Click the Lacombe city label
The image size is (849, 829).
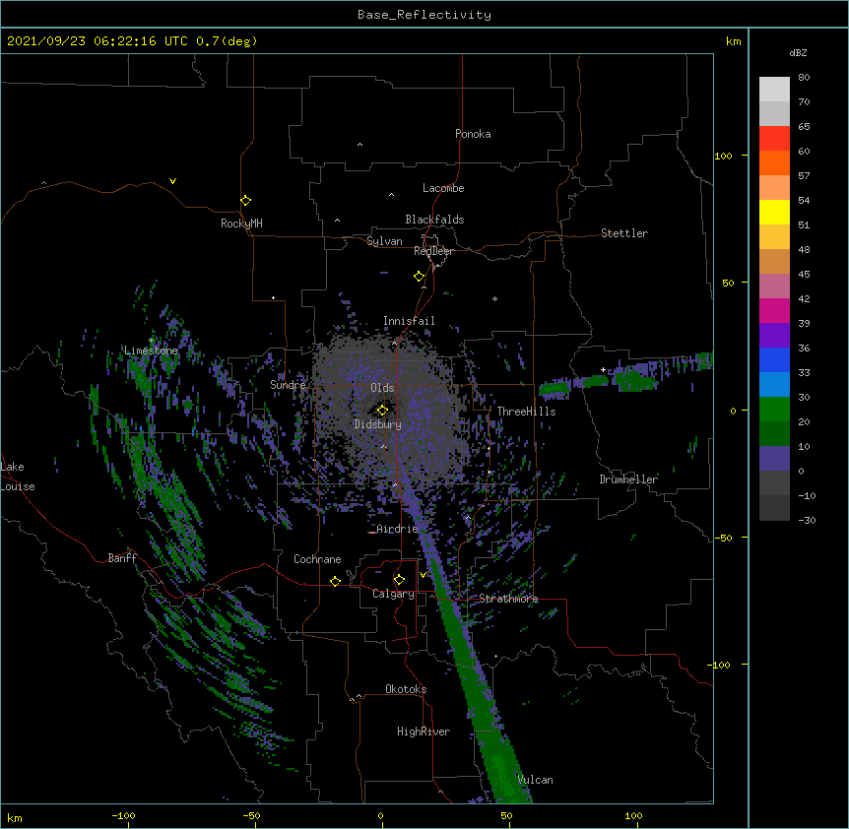(x=443, y=188)
